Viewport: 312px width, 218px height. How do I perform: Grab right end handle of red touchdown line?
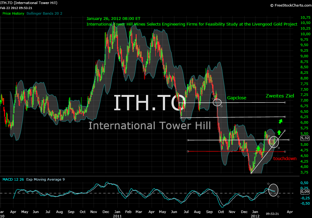285,152
